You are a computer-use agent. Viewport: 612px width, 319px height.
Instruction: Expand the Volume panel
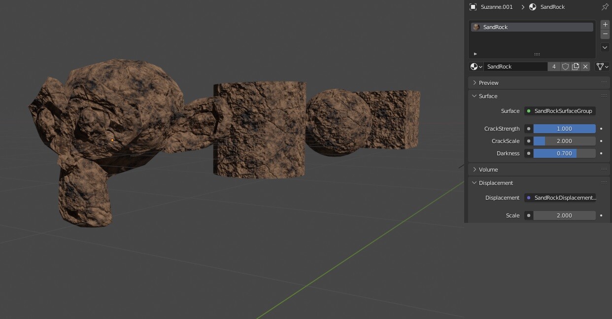[x=488, y=169]
